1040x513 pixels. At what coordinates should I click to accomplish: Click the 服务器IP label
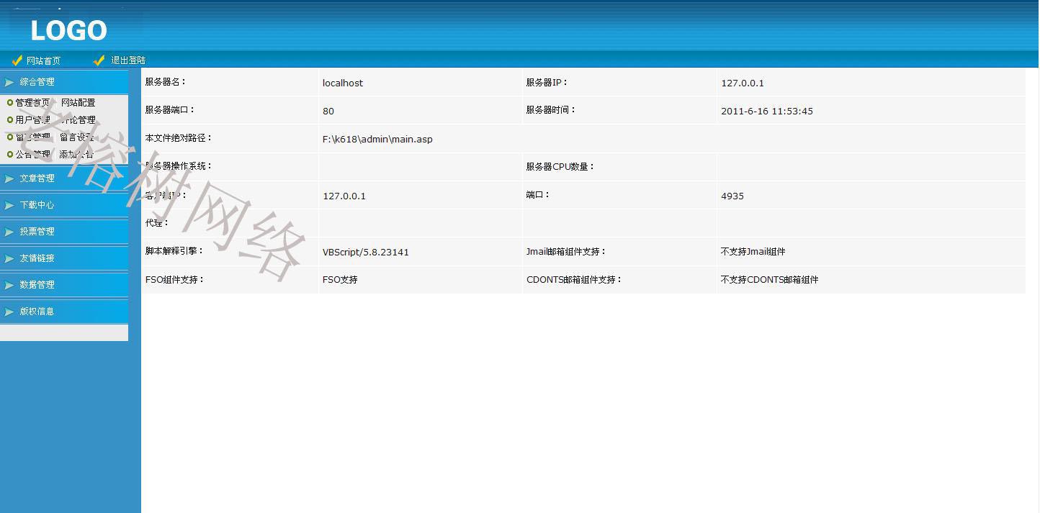pos(547,83)
